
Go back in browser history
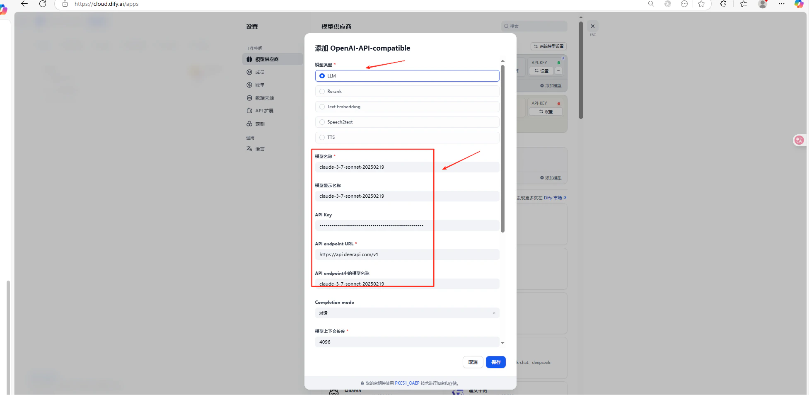point(24,4)
